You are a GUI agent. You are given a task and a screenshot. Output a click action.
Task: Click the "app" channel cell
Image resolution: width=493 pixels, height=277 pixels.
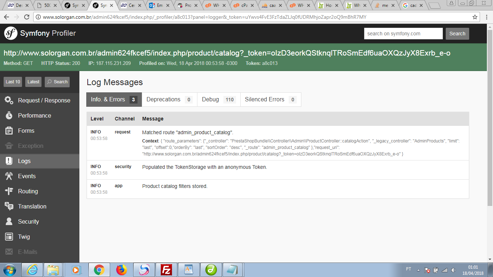click(119, 186)
